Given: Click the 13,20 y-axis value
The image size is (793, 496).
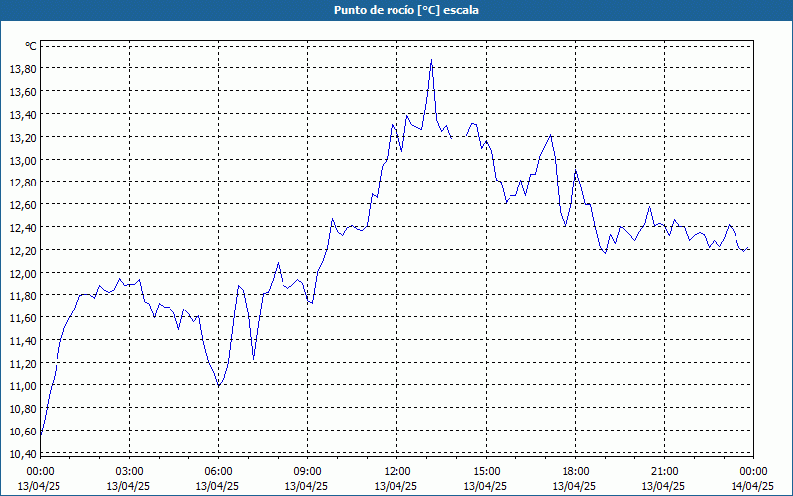Looking at the screenshot, I should (x=23, y=138).
